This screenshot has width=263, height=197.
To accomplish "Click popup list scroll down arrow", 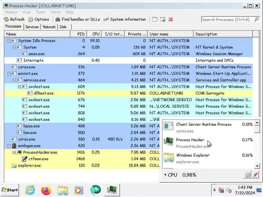I will 257,166.
